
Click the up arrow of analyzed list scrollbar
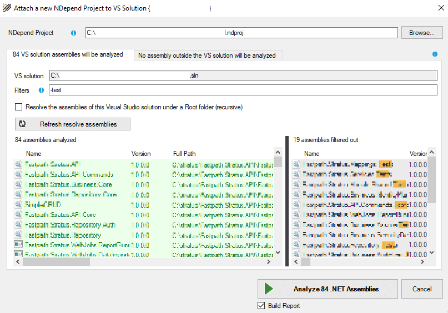pyautogui.click(x=278, y=152)
